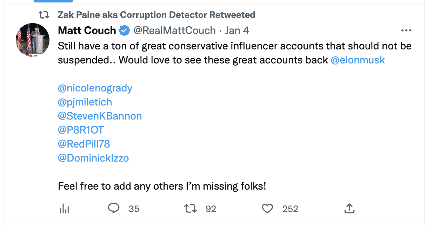
Task: Open the @elonmusk mention link
Action: pos(358,60)
